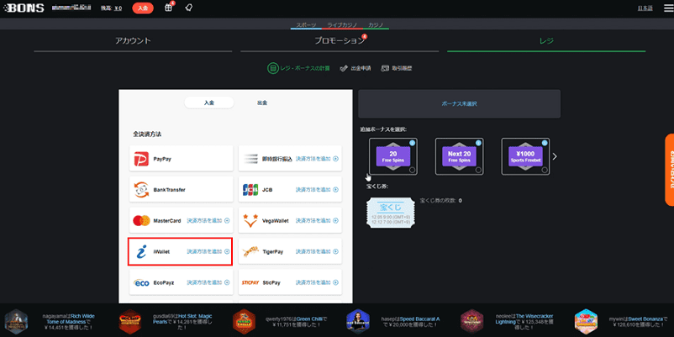Go to ライブカジノ section
The width and height of the screenshot is (674, 337).
point(342,24)
